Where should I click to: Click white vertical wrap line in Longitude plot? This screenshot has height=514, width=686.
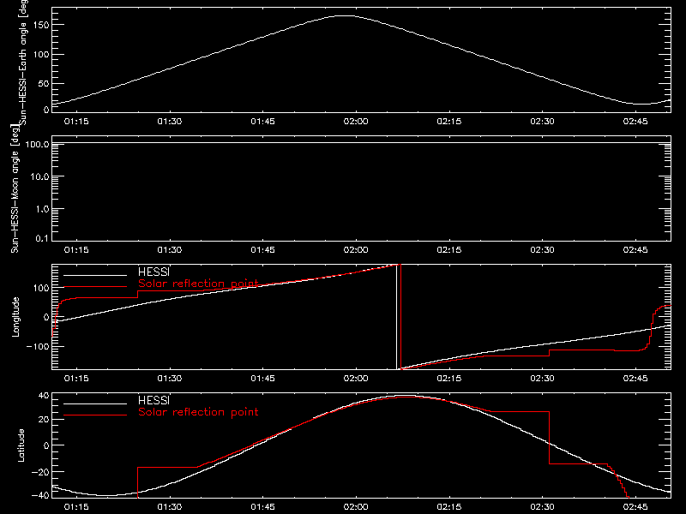397,317
